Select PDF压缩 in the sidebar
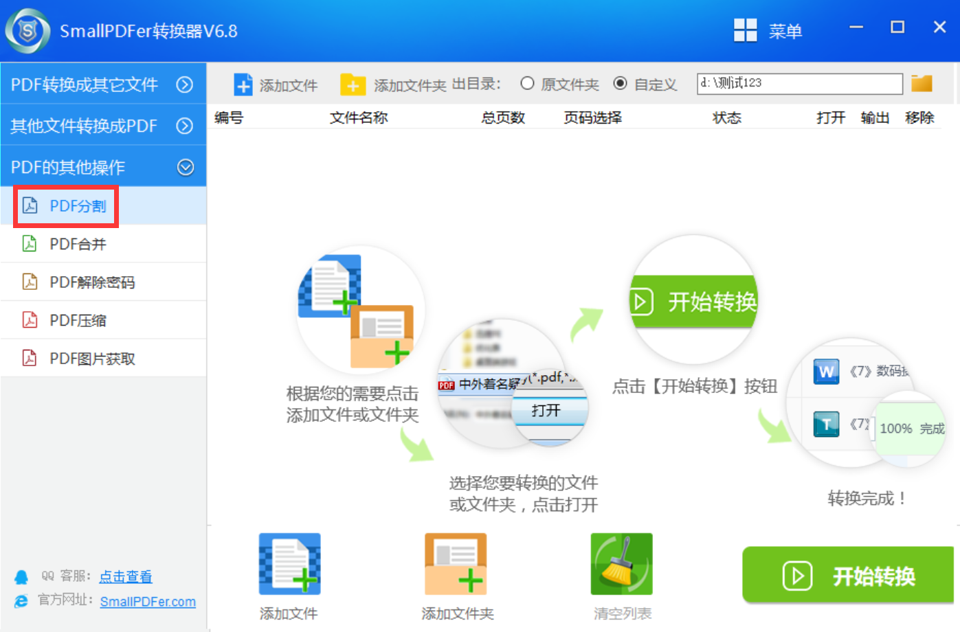 103,320
